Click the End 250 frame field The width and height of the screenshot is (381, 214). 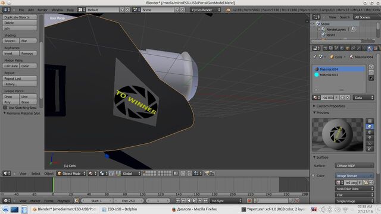point(129,201)
